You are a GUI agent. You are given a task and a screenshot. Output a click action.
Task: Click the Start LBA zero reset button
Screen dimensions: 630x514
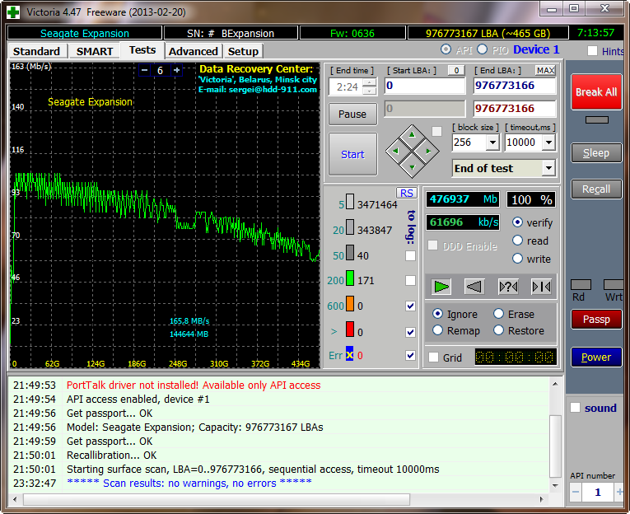click(x=456, y=70)
